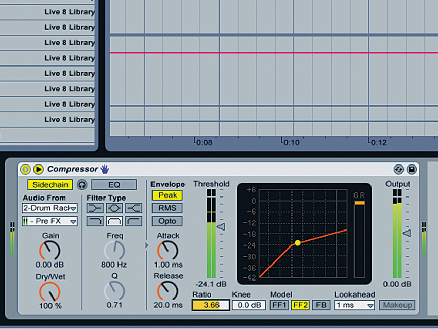
Task: Select the high shelf filter type icon
Action: click(x=134, y=208)
